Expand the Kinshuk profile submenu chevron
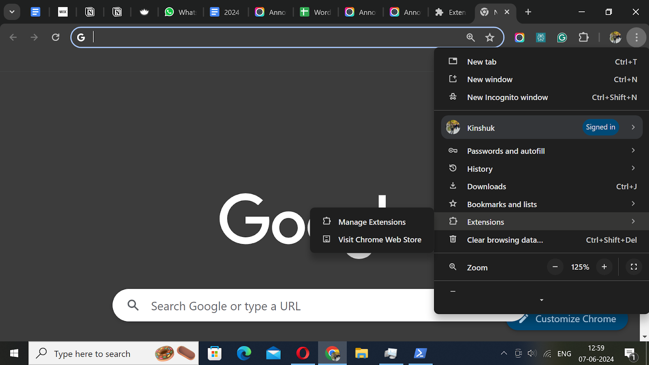The height and width of the screenshot is (365, 649). 633,127
